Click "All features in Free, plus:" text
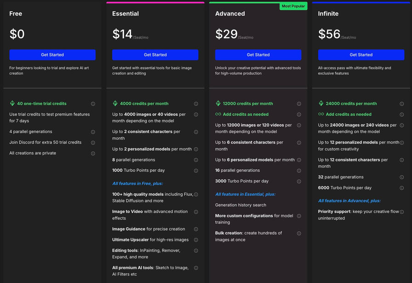Viewport: 412px width, 283px height. pos(137,183)
